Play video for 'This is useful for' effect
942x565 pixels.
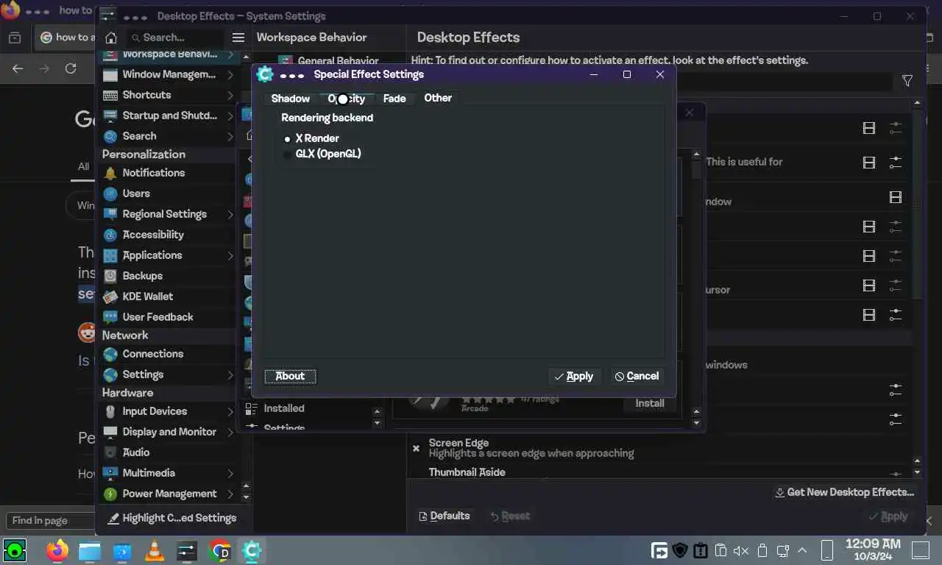(869, 163)
